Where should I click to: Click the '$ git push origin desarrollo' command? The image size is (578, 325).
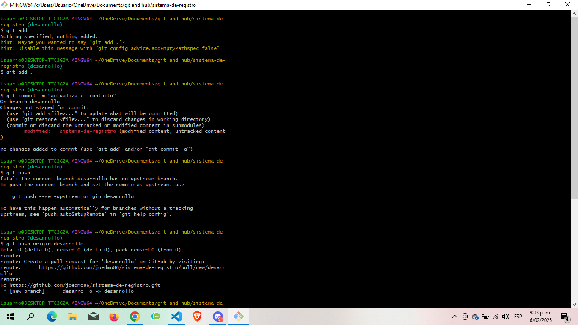coord(41,244)
